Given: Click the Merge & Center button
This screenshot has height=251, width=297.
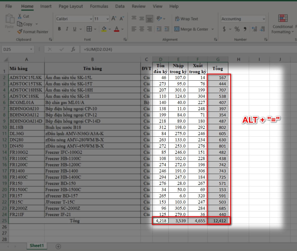Looking at the screenshot, I should click(191, 29).
